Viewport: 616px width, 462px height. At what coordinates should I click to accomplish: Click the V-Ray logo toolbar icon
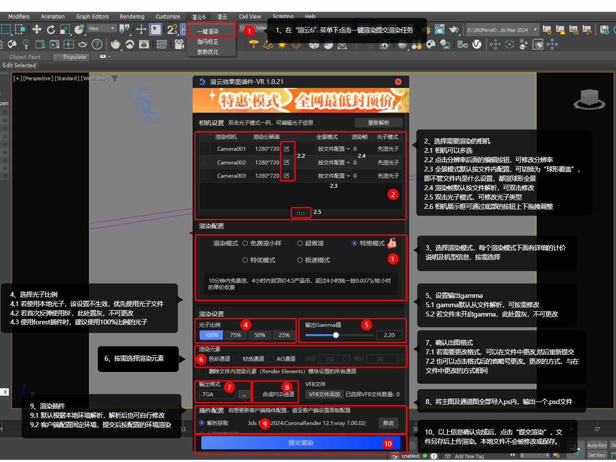[476, 44]
